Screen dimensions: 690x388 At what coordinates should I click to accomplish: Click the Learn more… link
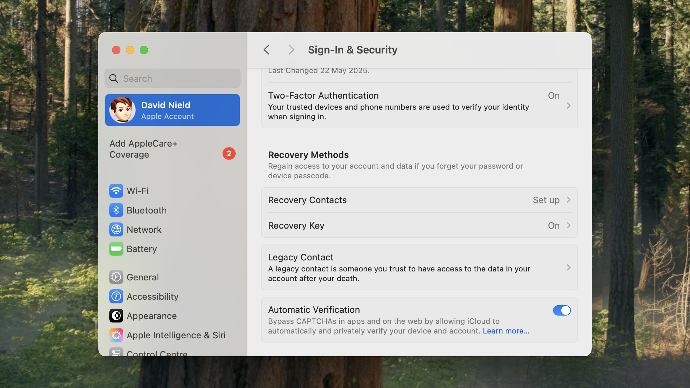[x=506, y=331]
